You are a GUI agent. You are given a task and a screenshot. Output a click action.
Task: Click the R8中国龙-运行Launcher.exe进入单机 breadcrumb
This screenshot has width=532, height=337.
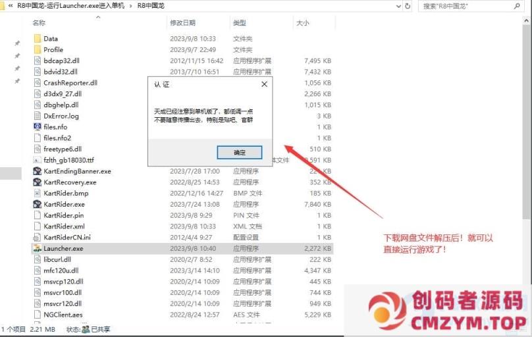(71, 6)
